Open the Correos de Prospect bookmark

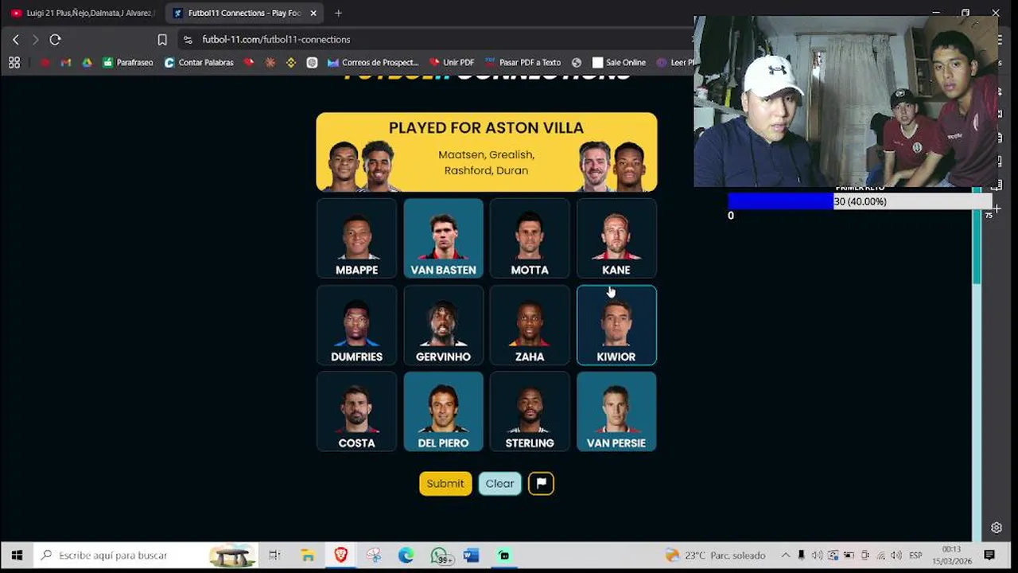click(x=373, y=62)
